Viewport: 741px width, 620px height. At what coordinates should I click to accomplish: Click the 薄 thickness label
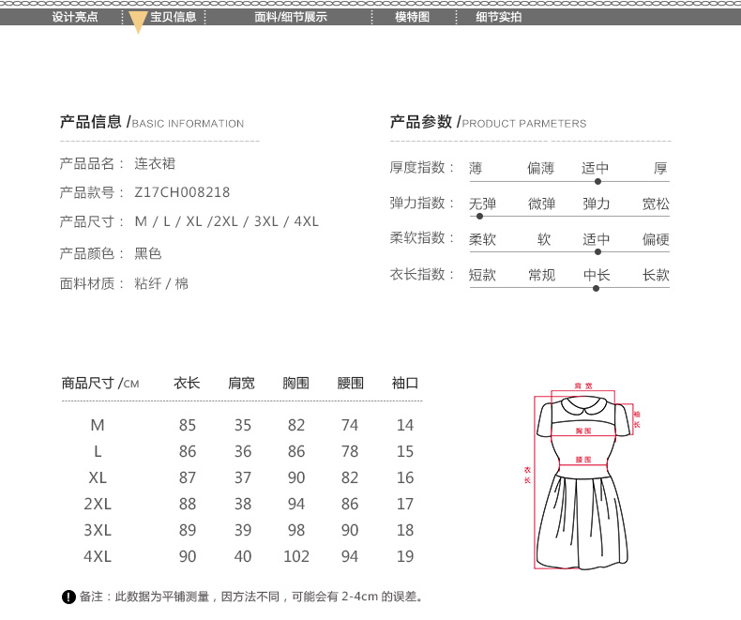[476, 168]
